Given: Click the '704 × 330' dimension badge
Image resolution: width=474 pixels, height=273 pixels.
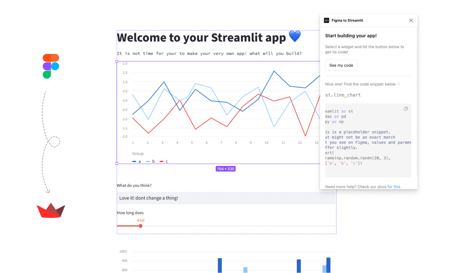Looking at the screenshot, I should 225,169.
